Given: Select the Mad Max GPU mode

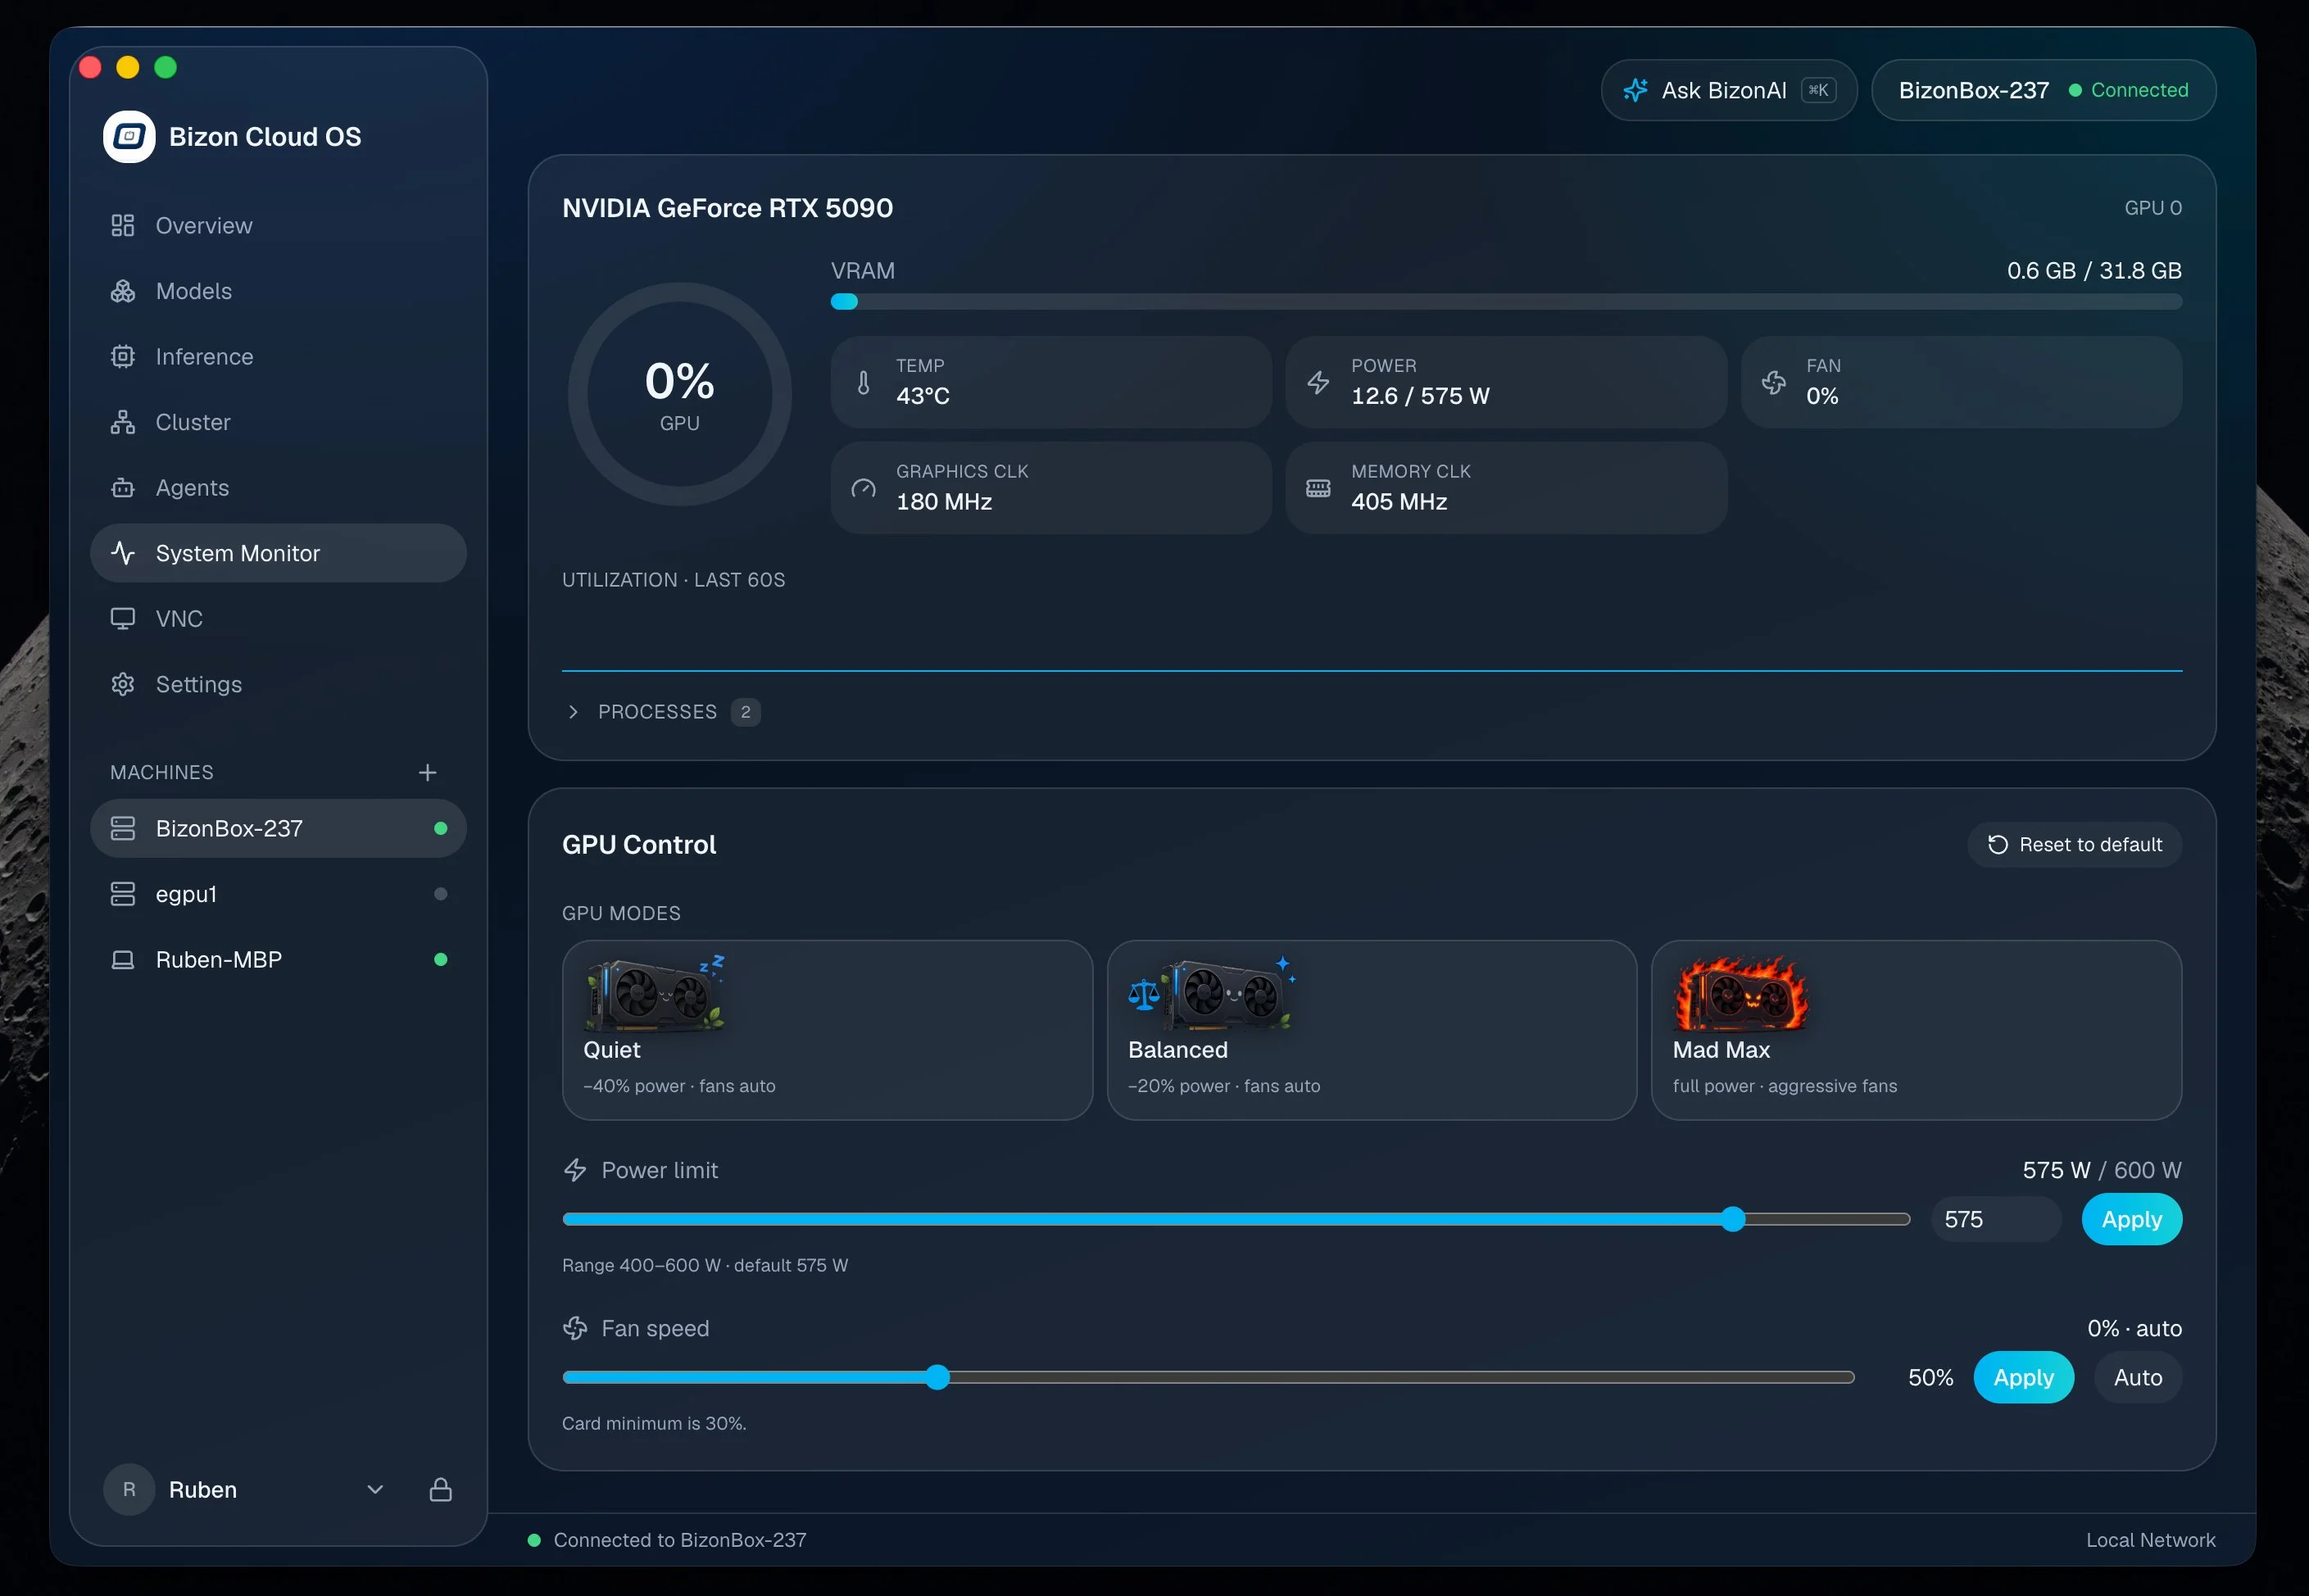Looking at the screenshot, I should (1916, 1030).
